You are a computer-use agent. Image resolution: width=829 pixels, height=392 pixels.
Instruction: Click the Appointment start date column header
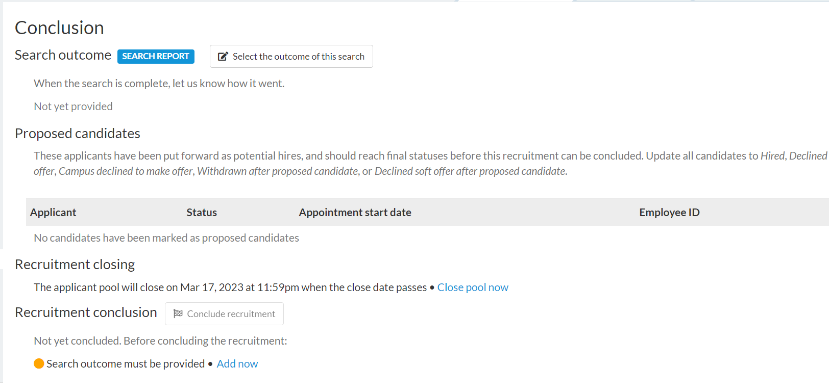(355, 213)
